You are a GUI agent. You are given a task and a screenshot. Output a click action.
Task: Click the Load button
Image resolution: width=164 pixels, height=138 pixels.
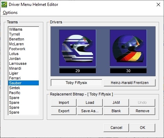point(90,103)
